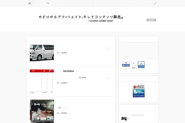Viewport: 185px width, 123px height.
Task: Click the Google +1 button
Action: (134, 68)
